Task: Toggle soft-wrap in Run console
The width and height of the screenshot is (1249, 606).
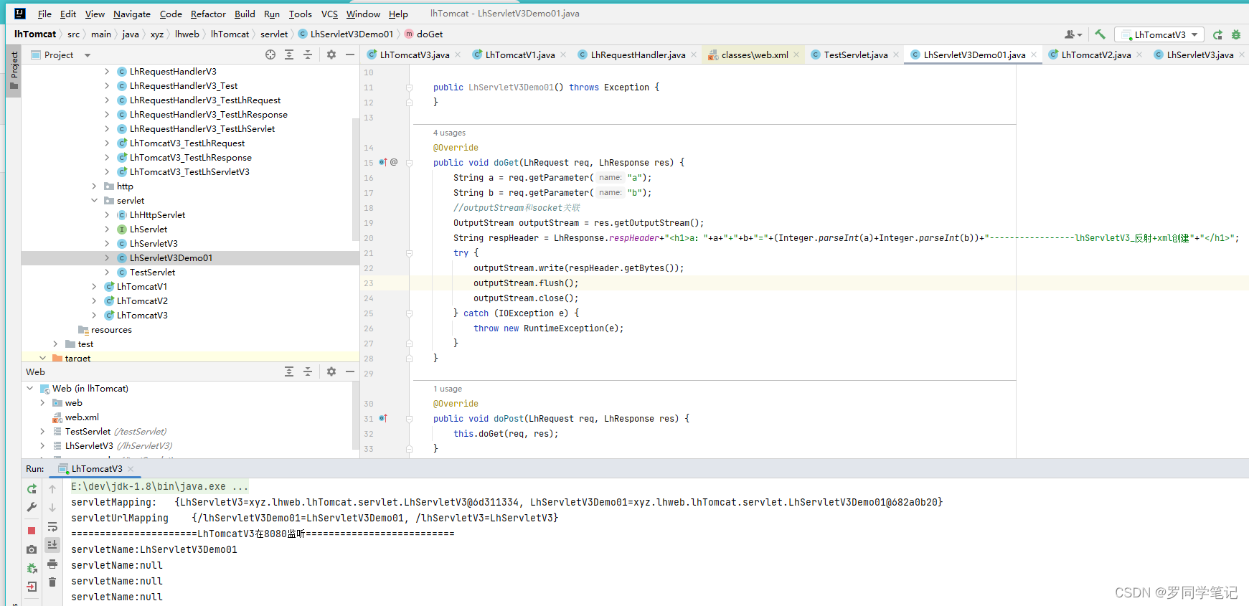Action: (x=52, y=527)
